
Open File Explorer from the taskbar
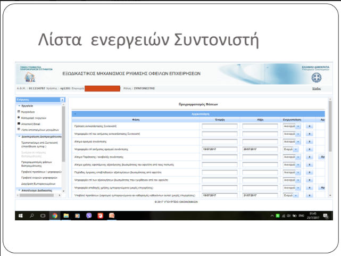(66, 215)
